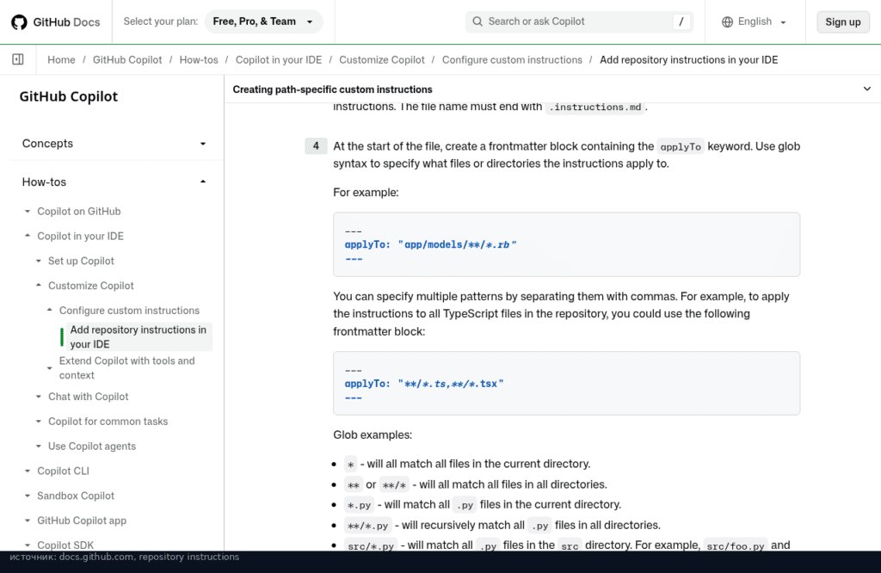The image size is (881, 573).
Task: Click the slash shortcut key badge
Action: tap(681, 22)
